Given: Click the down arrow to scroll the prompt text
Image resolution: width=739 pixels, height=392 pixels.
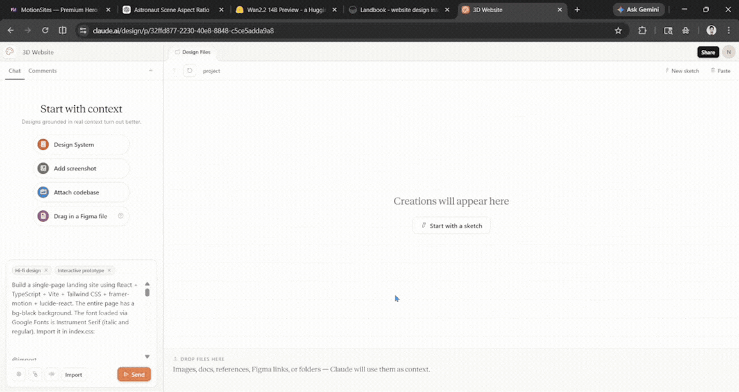Looking at the screenshot, I should pyautogui.click(x=147, y=356).
